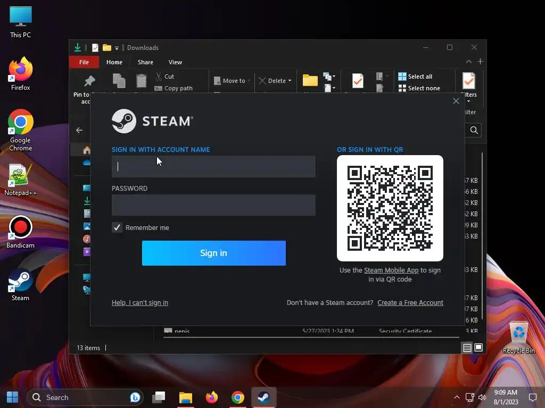The image size is (545, 408).
Task: Open Bandicam desktop shortcut
Action: point(21,233)
